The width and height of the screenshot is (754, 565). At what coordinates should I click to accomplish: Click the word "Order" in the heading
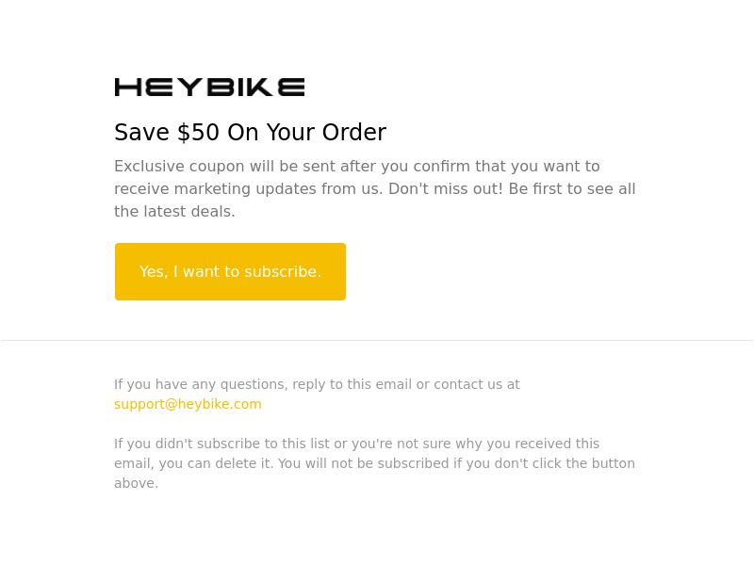(354, 132)
